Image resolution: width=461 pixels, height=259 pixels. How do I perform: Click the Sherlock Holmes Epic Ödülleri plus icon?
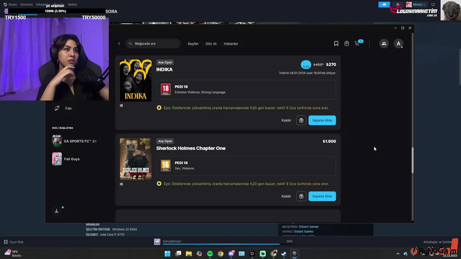point(159,183)
